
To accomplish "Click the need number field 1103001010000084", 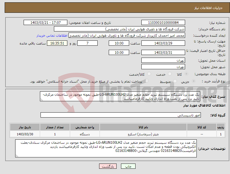I will click(x=163, y=23).
